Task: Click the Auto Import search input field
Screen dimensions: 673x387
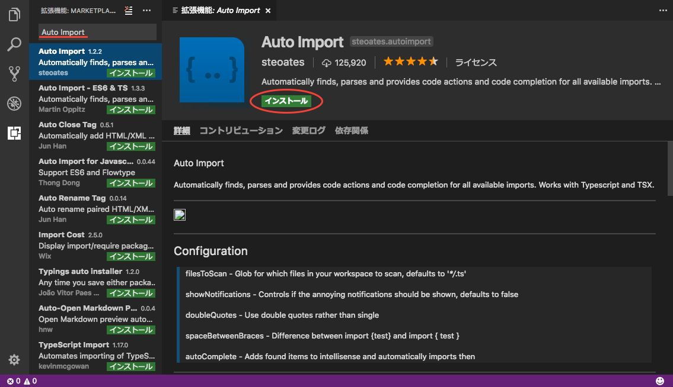Action: tap(97, 31)
